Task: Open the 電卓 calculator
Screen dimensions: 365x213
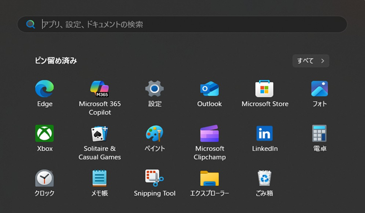Action: pos(320,133)
